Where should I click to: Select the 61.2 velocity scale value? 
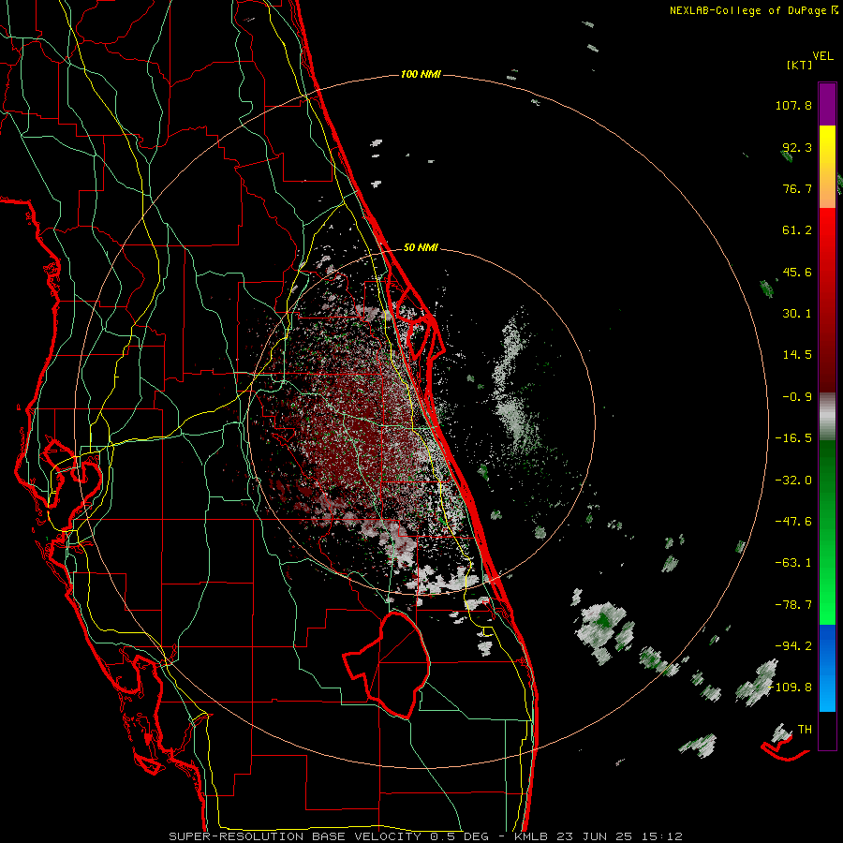pos(797,230)
